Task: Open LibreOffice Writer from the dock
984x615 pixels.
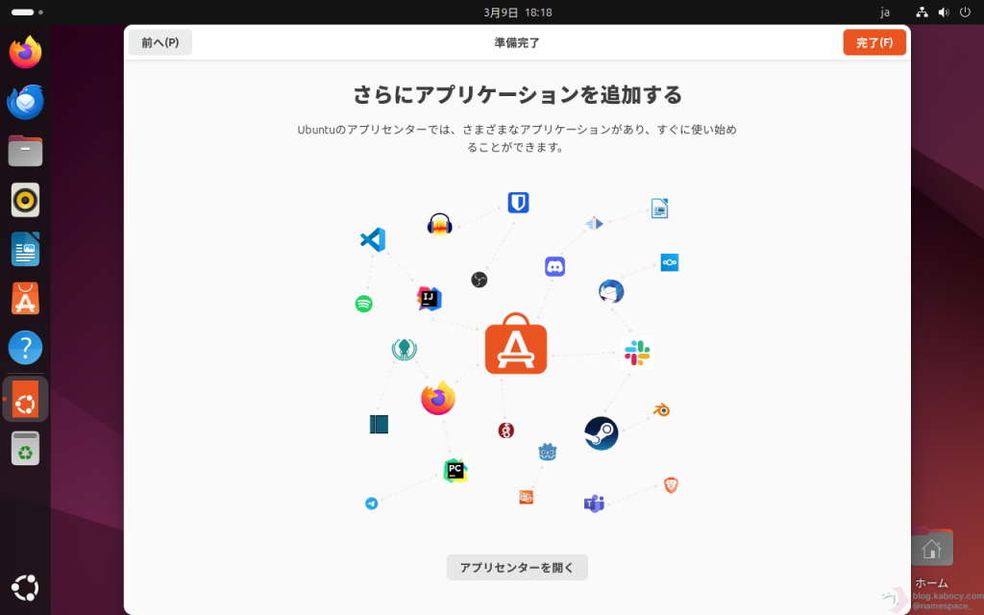Action: 26,249
